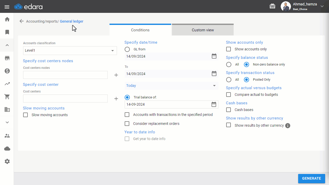
Task: Open the dollar accounting sidebar icon
Action: point(7,71)
